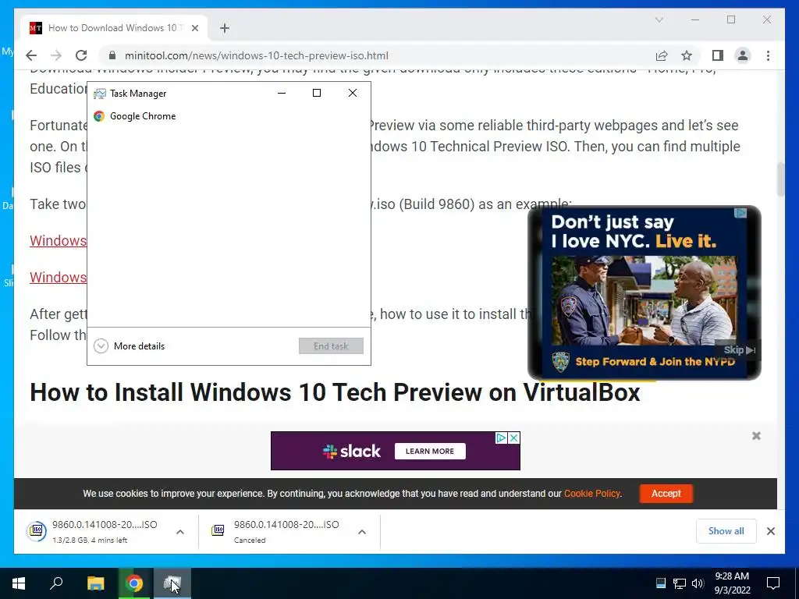Open Chrome three-dot menu
Viewport: 799px width, 599px height.
click(x=768, y=55)
